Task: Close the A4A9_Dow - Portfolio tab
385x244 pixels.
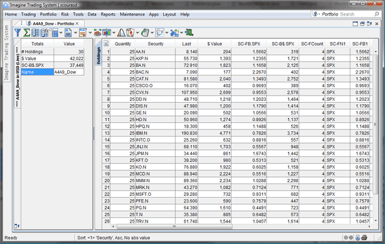Action: point(77,23)
